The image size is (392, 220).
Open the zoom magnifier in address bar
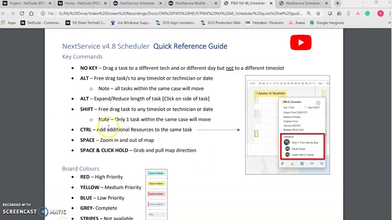(x=309, y=13)
